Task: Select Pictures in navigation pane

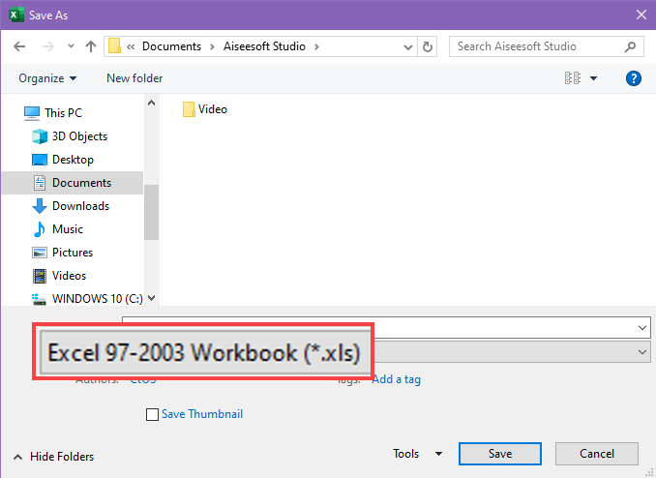Action: pyautogui.click(x=62, y=253)
